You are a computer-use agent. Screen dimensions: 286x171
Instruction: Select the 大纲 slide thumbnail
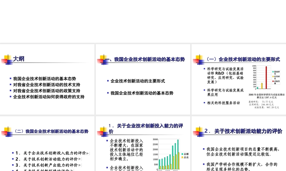click(x=47, y=78)
